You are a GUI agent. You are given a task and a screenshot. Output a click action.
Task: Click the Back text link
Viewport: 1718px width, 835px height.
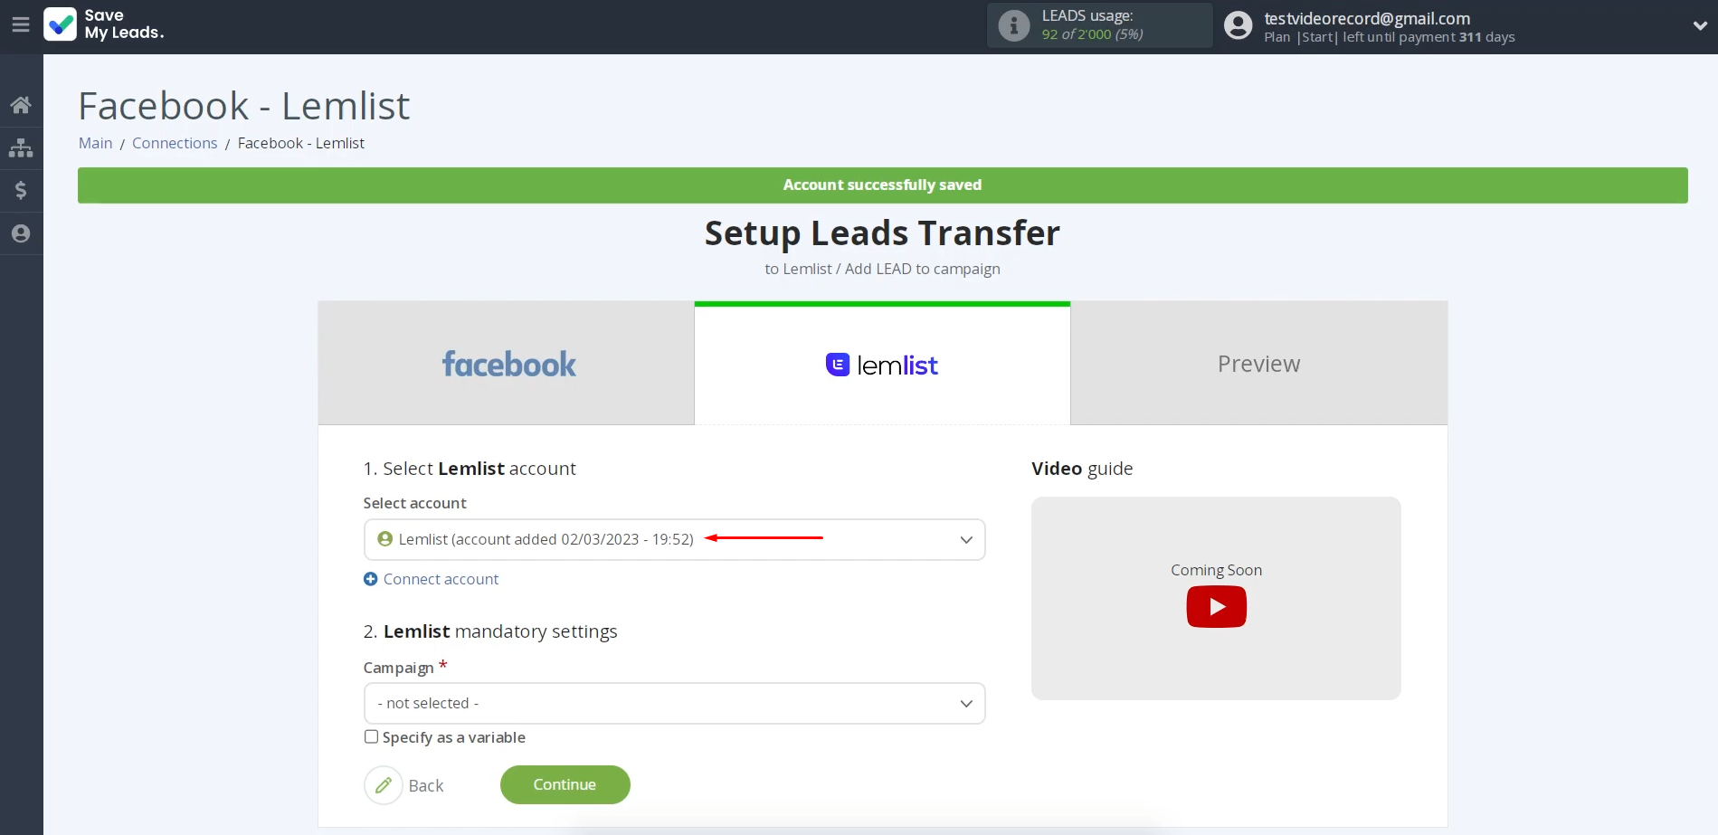(426, 785)
